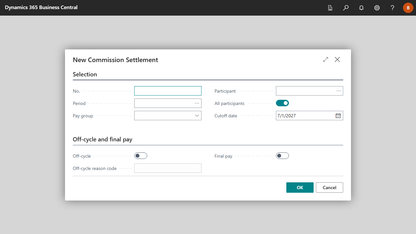
Task: Select the Cutoff date value 7/1/2027
Action: [287, 116]
